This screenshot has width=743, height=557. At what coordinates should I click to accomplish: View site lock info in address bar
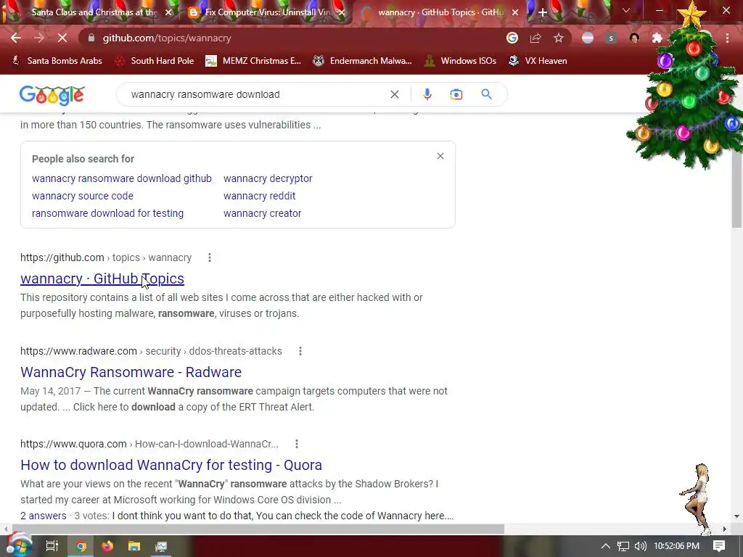[x=91, y=38]
